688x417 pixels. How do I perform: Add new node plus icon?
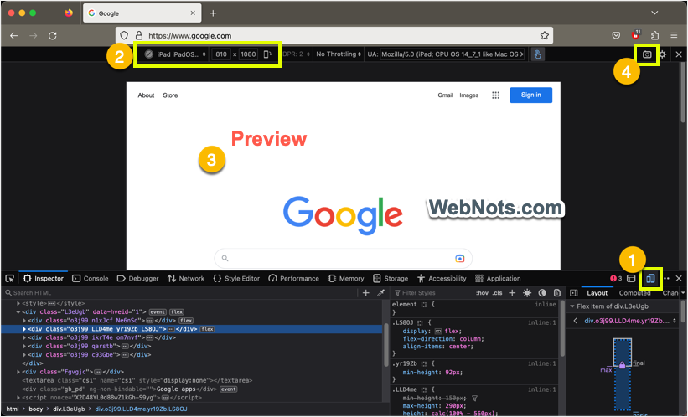(366, 293)
